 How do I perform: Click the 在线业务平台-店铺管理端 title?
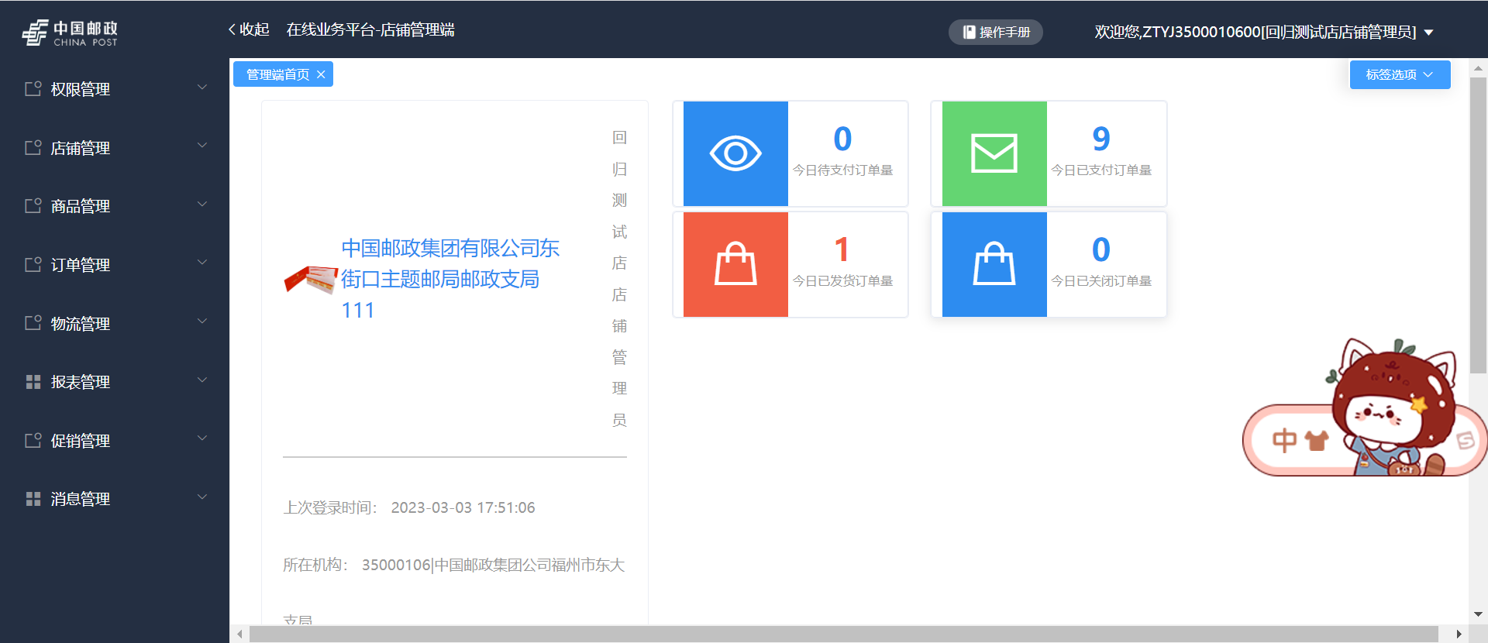[370, 29]
